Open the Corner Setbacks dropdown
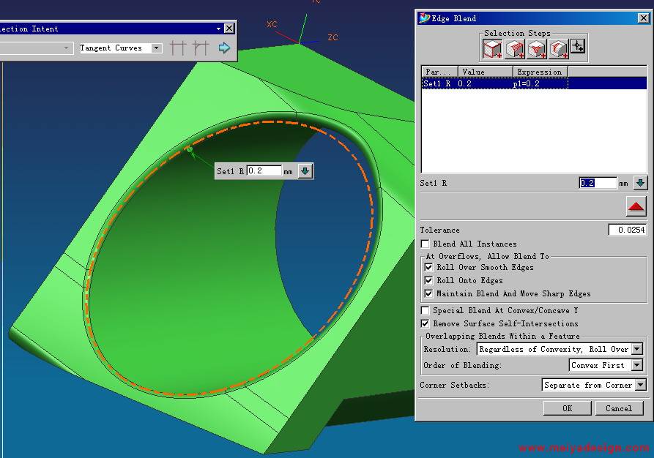 click(641, 385)
